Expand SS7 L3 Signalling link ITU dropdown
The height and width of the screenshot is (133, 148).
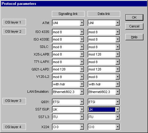(x=82, y=117)
